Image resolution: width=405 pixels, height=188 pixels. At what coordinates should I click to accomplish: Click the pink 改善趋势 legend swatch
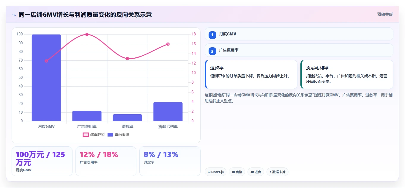click(x=86, y=134)
